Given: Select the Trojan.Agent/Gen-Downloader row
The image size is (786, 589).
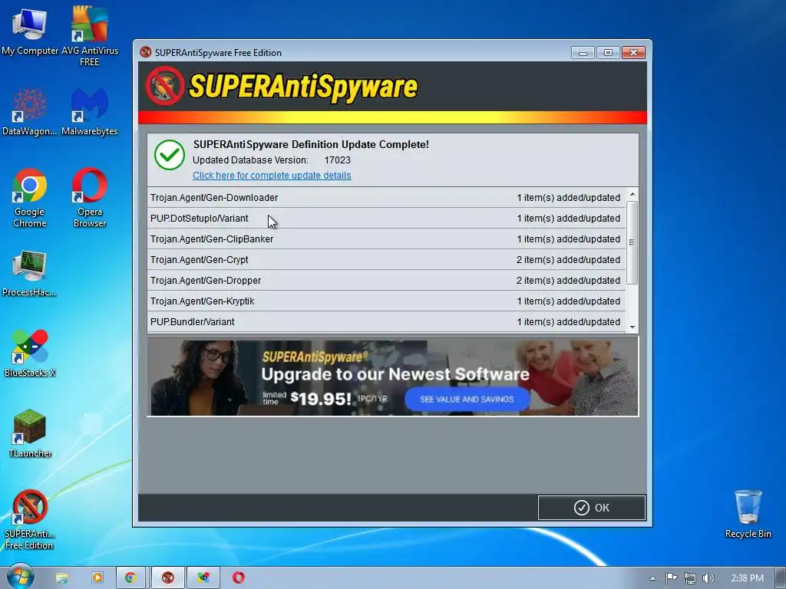Looking at the screenshot, I should point(387,197).
